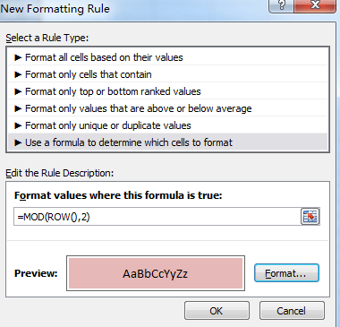Image resolution: width=340 pixels, height=327 pixels.
Task: Click in the =MOD(ROW(),2) formula field
Action: (x=157, y=217)
